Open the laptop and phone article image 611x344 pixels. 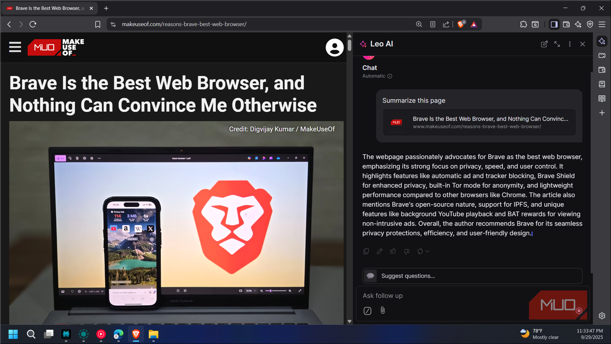[x=176, y=223]
